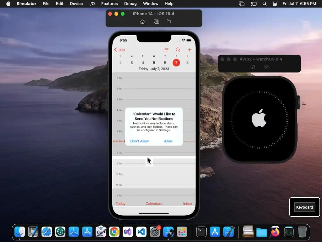
Task: Tap Today at the bottom of Calendar
Action: (x=120, y=204)
